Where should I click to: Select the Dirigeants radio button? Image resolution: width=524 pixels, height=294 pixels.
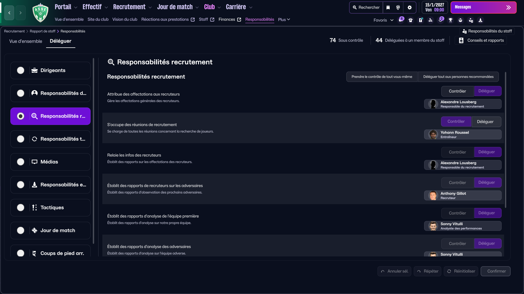tap(21, 71)
